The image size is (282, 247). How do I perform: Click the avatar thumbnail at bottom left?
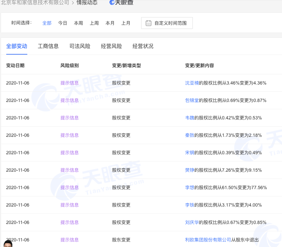pyautogui.click(x=7, y=243)
